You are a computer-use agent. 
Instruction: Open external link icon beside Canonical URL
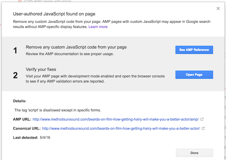(204, 128)
